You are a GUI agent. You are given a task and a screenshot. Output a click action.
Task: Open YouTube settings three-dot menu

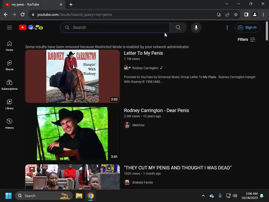coord(227,27)
